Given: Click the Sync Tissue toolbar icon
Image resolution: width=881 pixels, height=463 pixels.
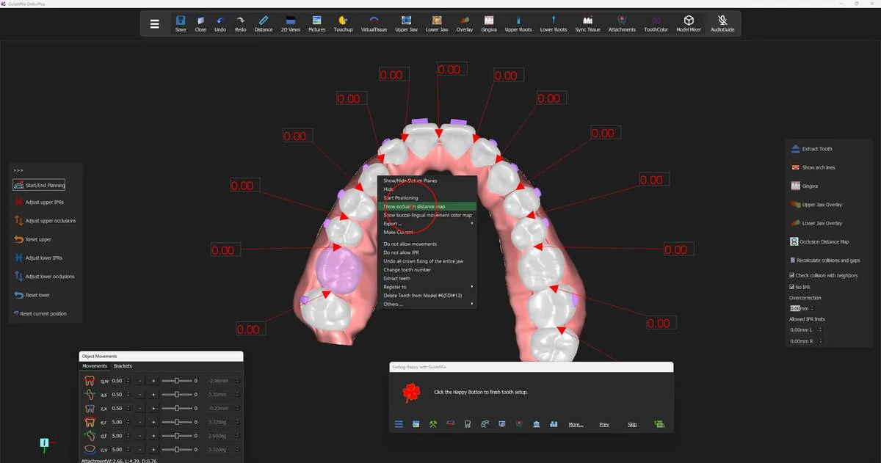Looking at the screenshot, I should (x=587, y=23).
